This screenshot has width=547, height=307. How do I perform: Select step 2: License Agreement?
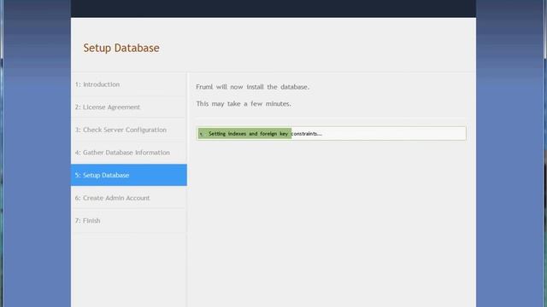coord(129,107)
